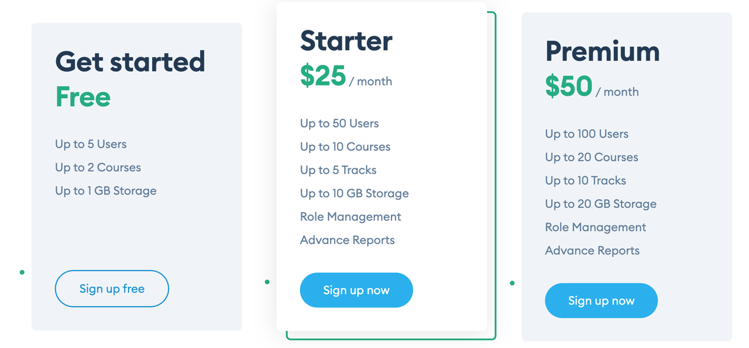749x348 pixels.
Task: Click the Premium plan title
Action: (602, 51)
